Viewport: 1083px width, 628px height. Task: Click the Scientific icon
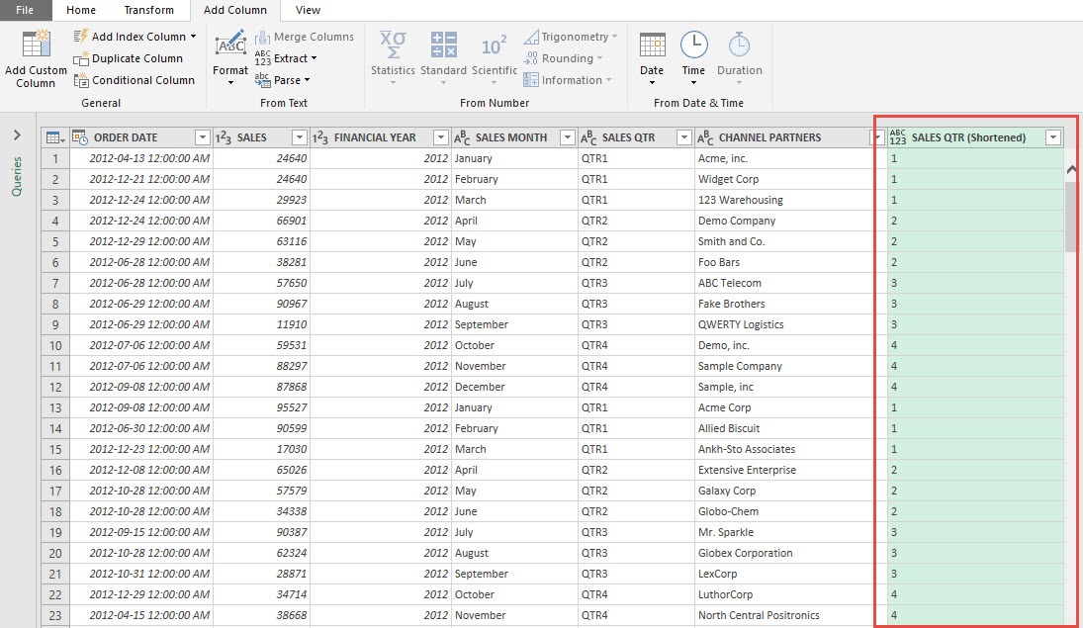click(495, 46)
